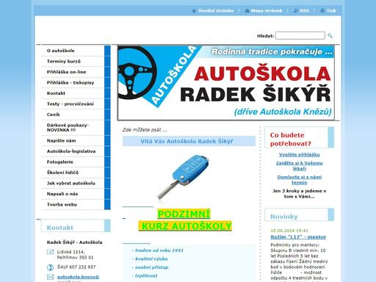
Task: Click the Lidická 1214, Pelhřimov address text
Action: 75,255
